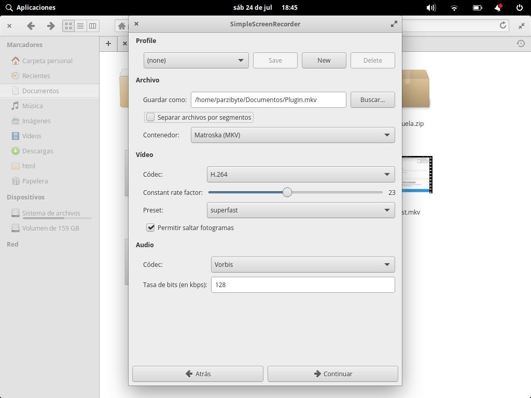Click the Constant rate factor slider handle
This screenshot has width=531, height=398.
(x=287, y=192)
